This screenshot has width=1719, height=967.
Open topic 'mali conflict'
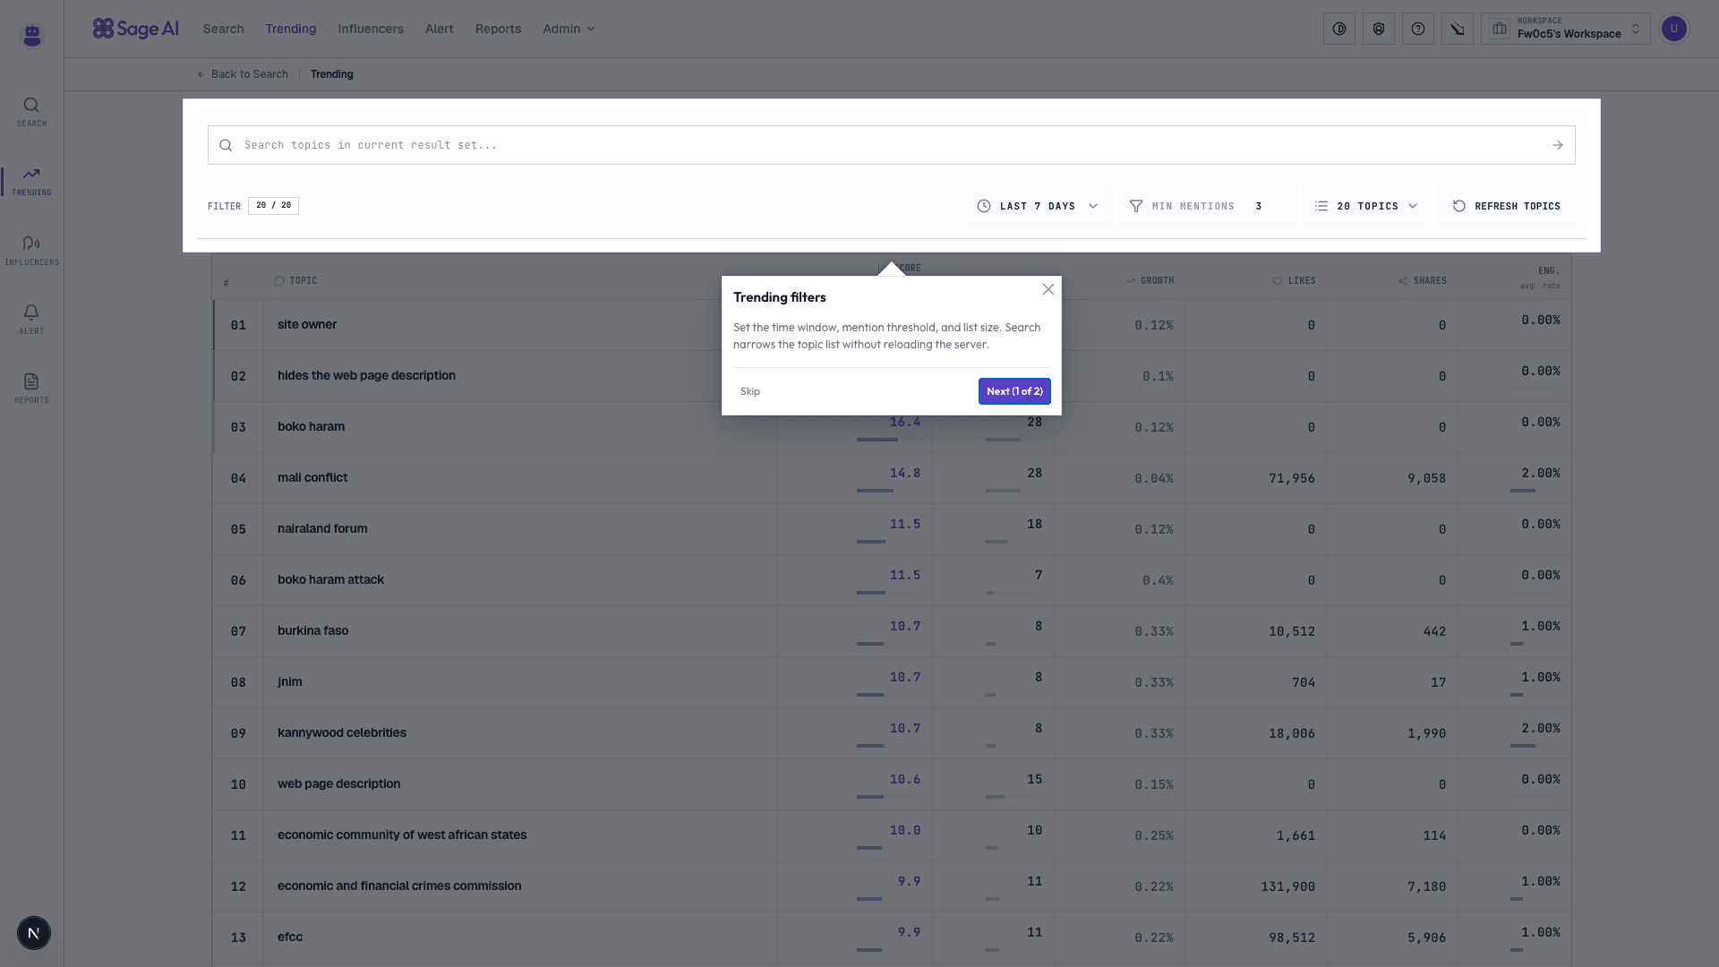point(312,478)
